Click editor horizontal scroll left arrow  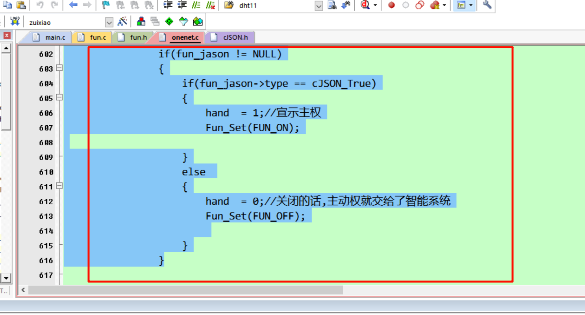tap(23, 290)
